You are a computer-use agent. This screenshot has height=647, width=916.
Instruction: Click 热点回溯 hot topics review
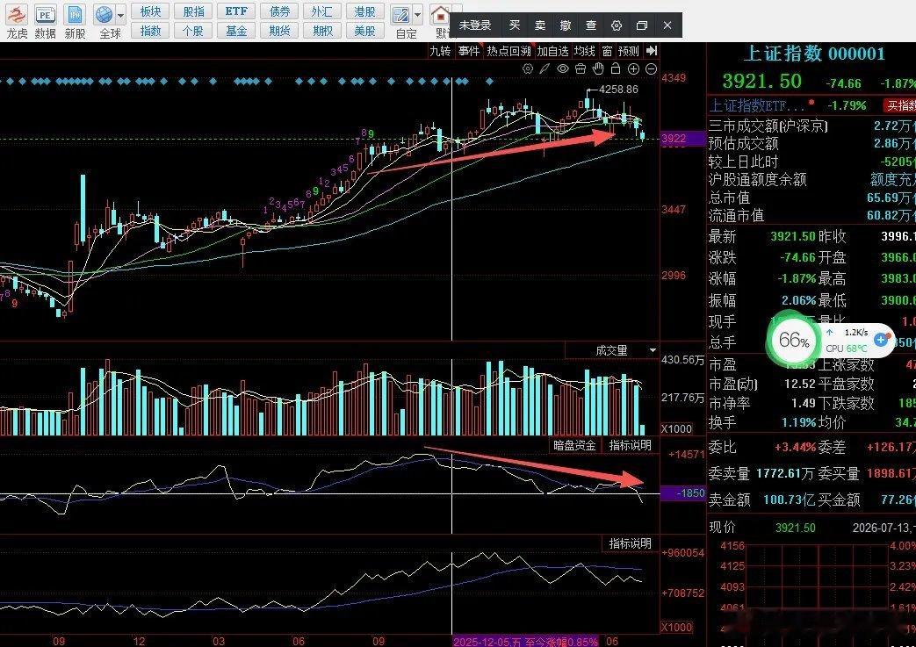point(508,52)
